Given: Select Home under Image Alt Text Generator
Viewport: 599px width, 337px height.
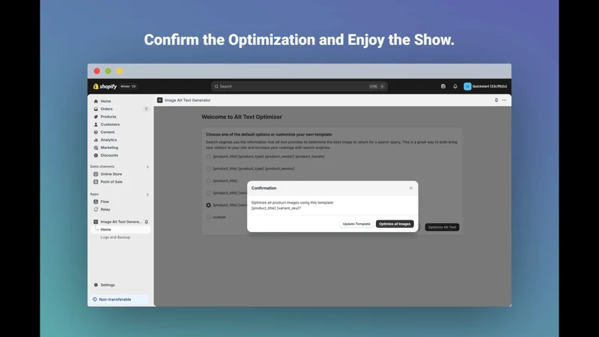Looking at the screenshot, I should 121,230.
